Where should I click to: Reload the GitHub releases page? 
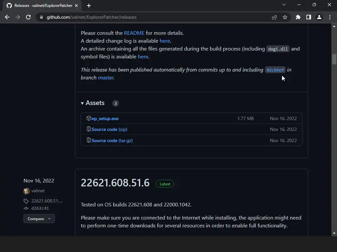28,17
